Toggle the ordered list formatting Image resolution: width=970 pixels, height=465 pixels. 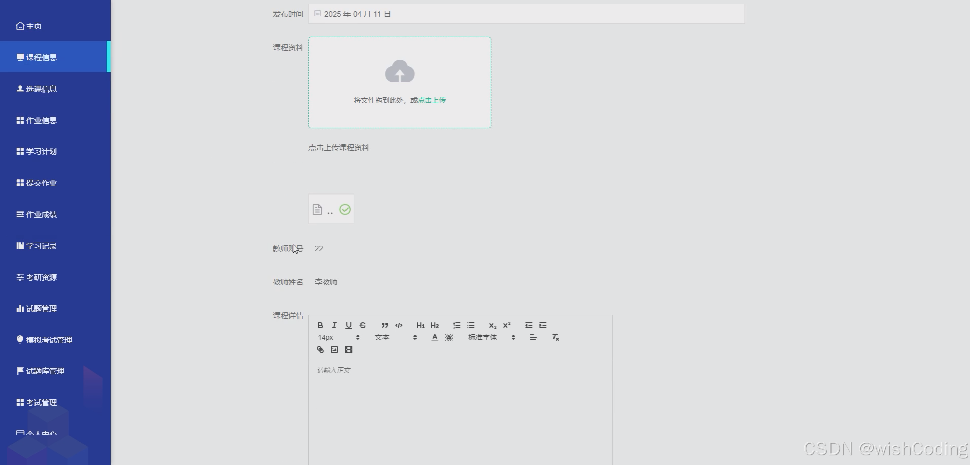point(457,325)
